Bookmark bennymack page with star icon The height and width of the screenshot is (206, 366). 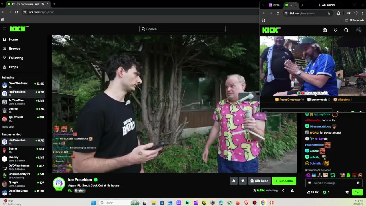[x=329, y=13]
